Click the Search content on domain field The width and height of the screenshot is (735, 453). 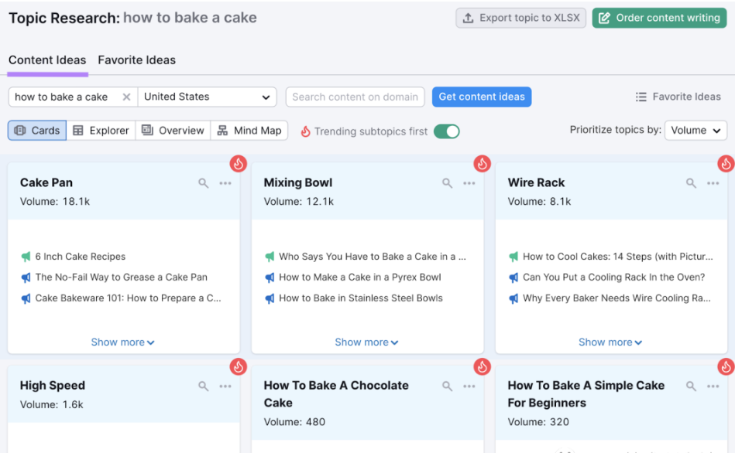355,97
